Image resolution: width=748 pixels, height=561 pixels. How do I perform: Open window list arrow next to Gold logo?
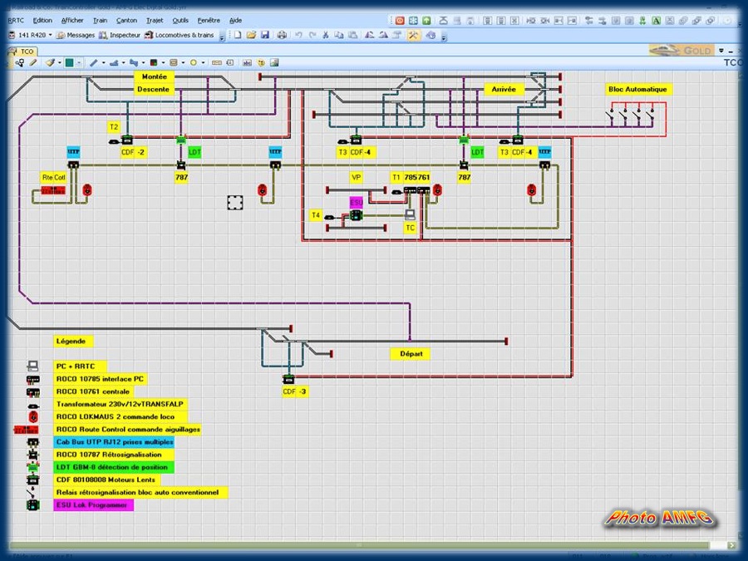click(721, 50)
